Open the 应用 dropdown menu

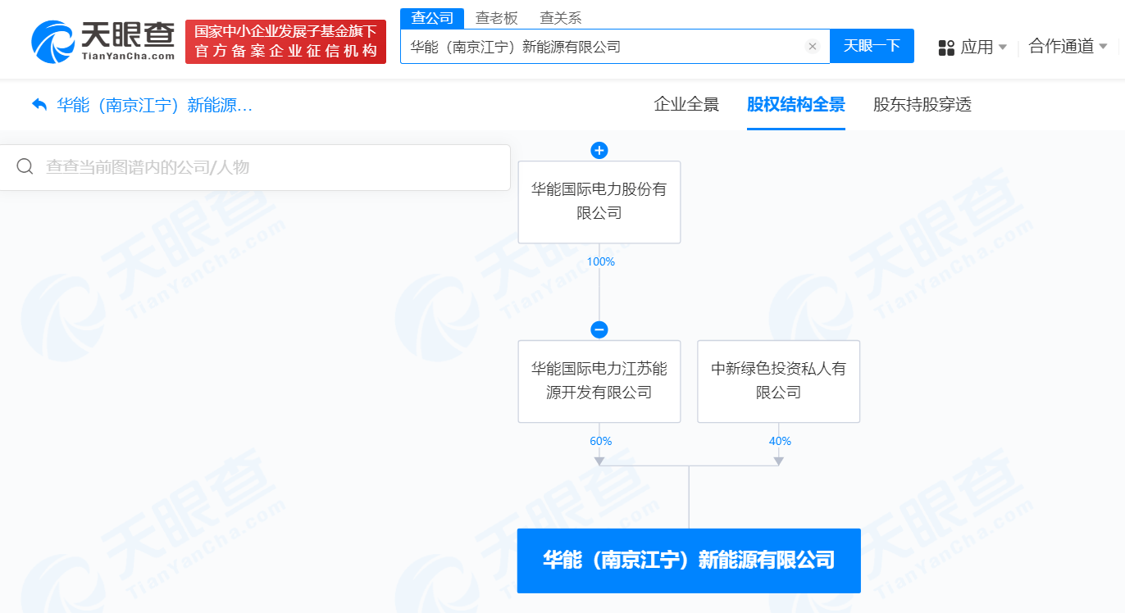click(x=972, y=48)
